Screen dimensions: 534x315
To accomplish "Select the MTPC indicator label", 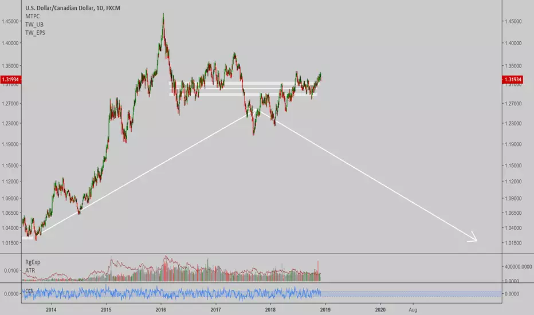I will 32,17.
